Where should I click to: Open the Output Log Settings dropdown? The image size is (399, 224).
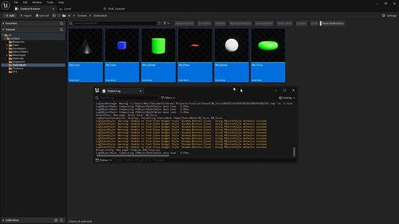coord(287,98)
